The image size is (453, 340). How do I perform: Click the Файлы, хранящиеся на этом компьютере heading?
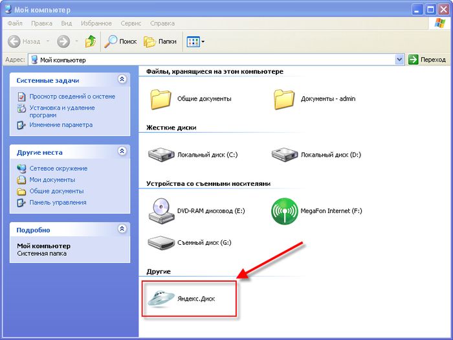point(215,71)
